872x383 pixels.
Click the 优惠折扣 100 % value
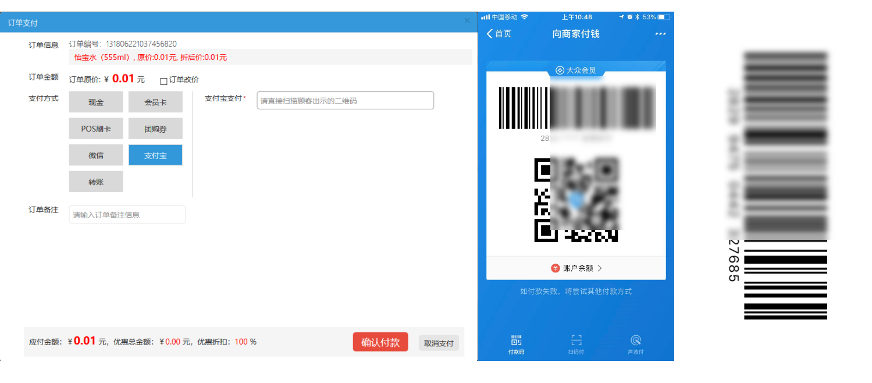click(245, 342)
